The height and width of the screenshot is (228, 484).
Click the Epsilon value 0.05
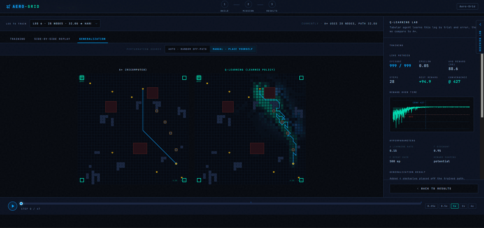424,66
